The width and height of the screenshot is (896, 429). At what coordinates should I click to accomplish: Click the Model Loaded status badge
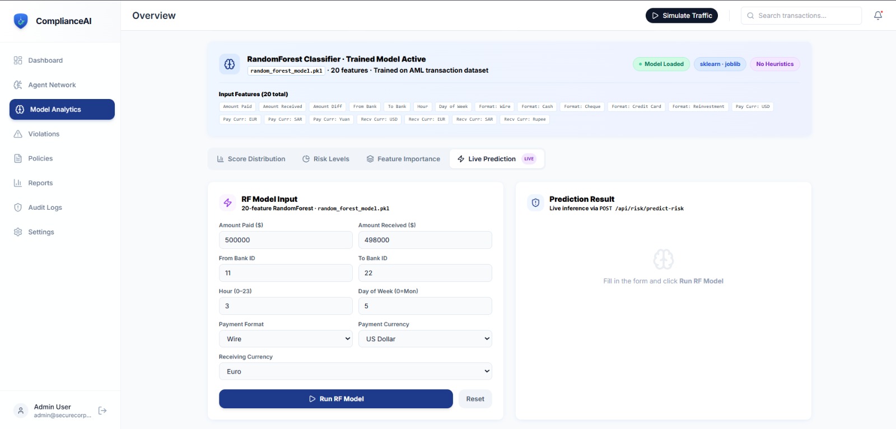click(x=661, y=64)
